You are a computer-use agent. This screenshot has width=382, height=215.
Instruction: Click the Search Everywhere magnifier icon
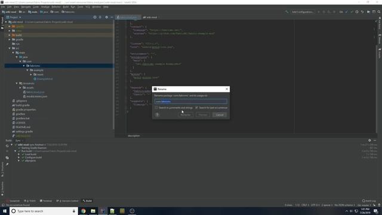pyautogui.click(x=379, y=12)
